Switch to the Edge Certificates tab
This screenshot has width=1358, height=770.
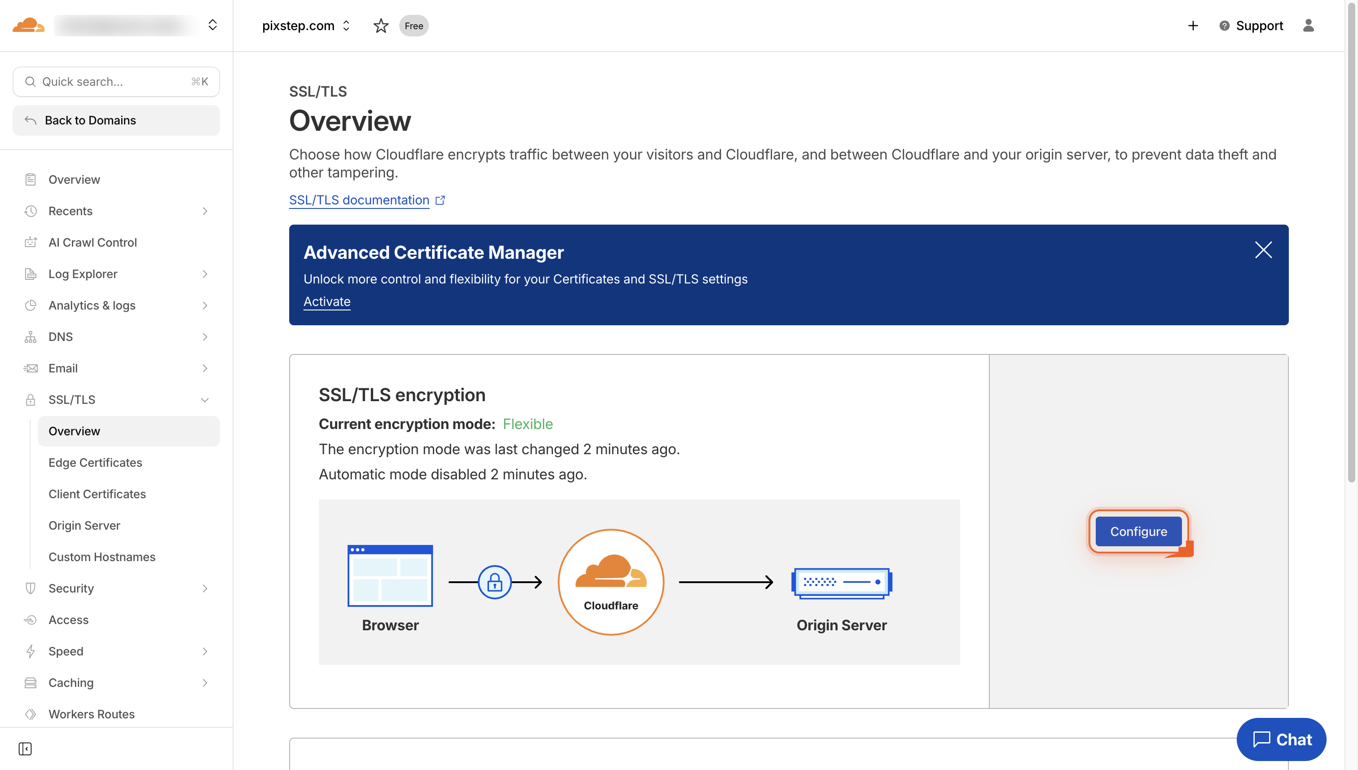coord(95,462)
